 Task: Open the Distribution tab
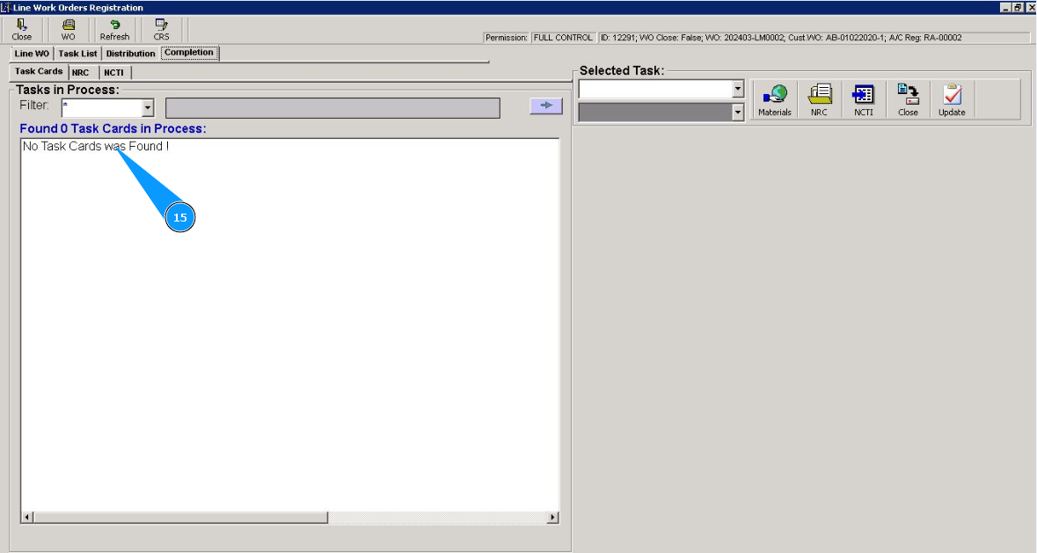[130, 54]
